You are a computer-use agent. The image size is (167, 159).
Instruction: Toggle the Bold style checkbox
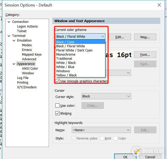click(x=102, y=138)
